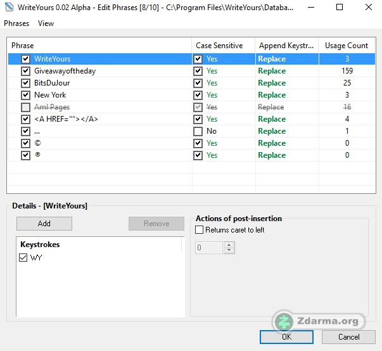The width and height of the screenshot is (382, 351).
Task: Select the WriteYours phrase text
Action: click(52, 59)
